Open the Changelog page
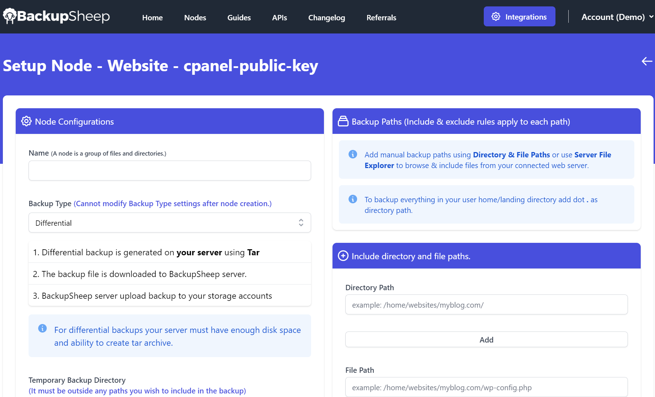This screenshot has height=397, width=655. (x=327, y=17)
